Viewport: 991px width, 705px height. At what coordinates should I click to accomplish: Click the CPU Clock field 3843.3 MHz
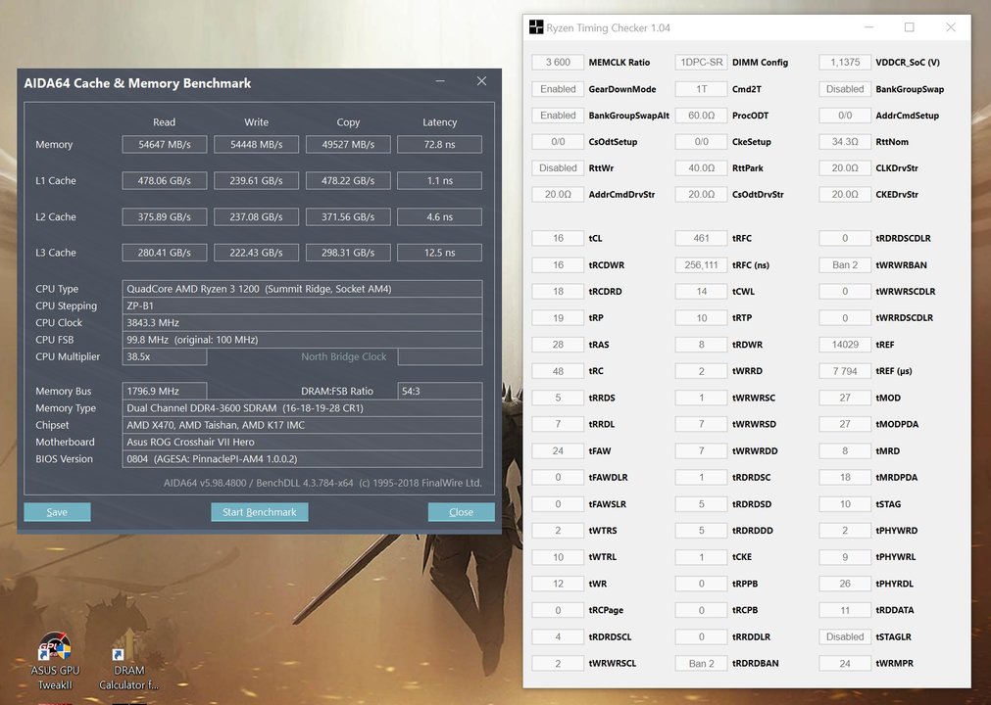(x=302, y=322)
